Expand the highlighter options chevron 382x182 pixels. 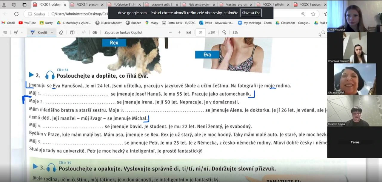[21, 32]
